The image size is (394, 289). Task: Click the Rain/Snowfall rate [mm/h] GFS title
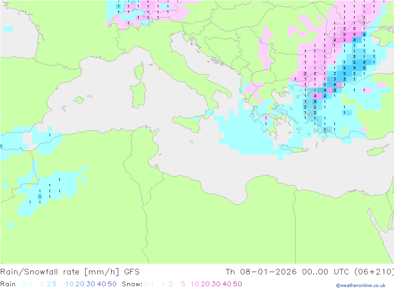point(70,272)
